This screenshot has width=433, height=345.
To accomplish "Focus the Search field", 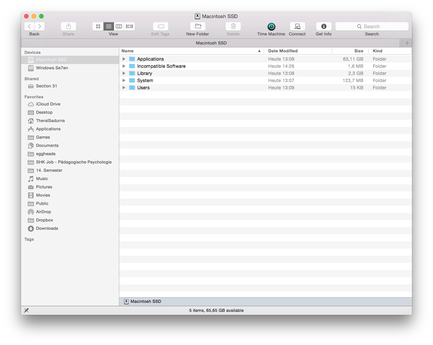I will click(x=372, y=26).
